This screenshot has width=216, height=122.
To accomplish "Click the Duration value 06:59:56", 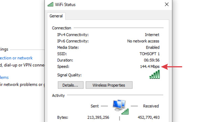I will click(152, 60).
